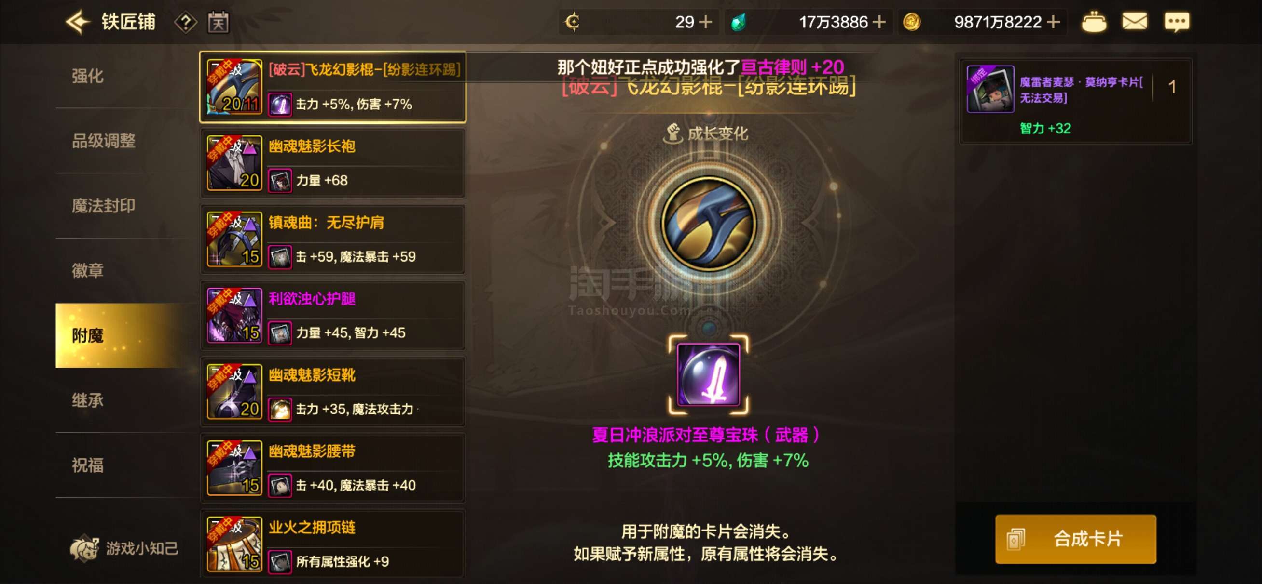The height and width of the screenshot is (584, 1262).
Task: Select the 魔雷者麦瑟·莫纳亨卡片 card
Action: point(1075,101)
